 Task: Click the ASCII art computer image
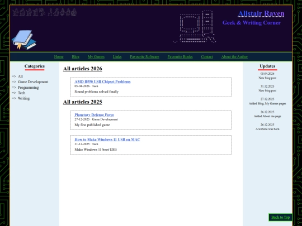tap(194, 27)
